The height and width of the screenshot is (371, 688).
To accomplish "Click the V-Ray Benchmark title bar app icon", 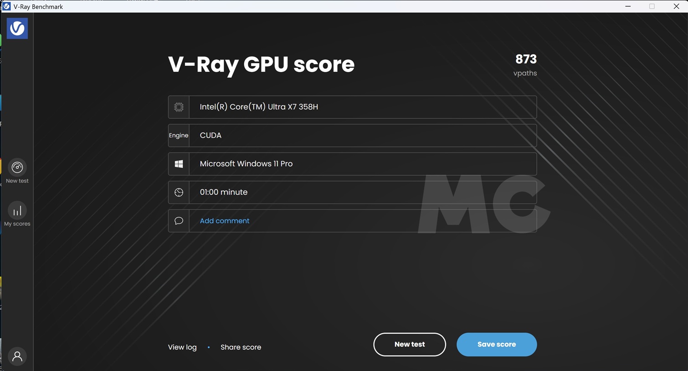I will [6, 6].
